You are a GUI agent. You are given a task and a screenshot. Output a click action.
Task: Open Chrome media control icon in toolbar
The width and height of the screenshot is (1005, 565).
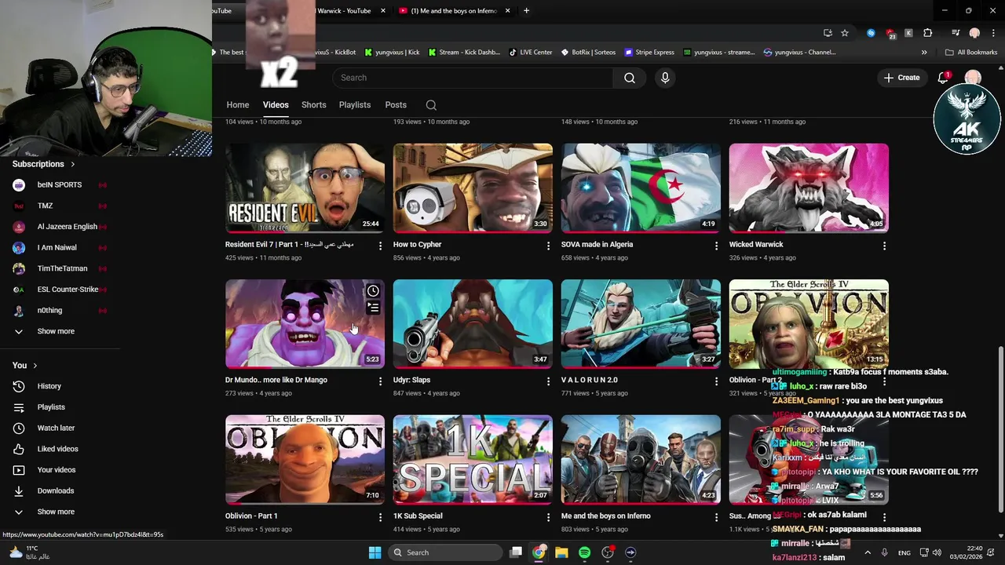pos(956,33)
